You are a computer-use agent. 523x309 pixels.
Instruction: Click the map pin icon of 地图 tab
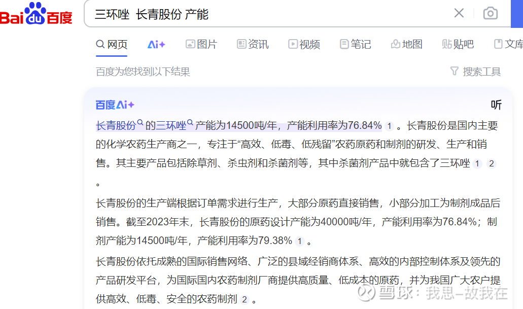396,44
